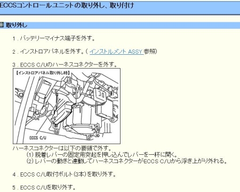
Task: Click step 1 battery minus terminal text
Action: [53, 38]
